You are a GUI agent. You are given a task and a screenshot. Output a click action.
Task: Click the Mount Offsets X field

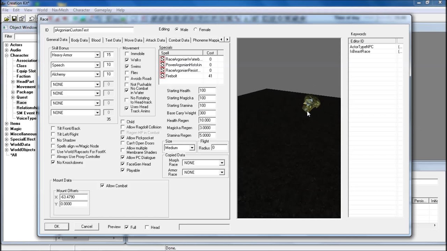(x=74, y=197)
